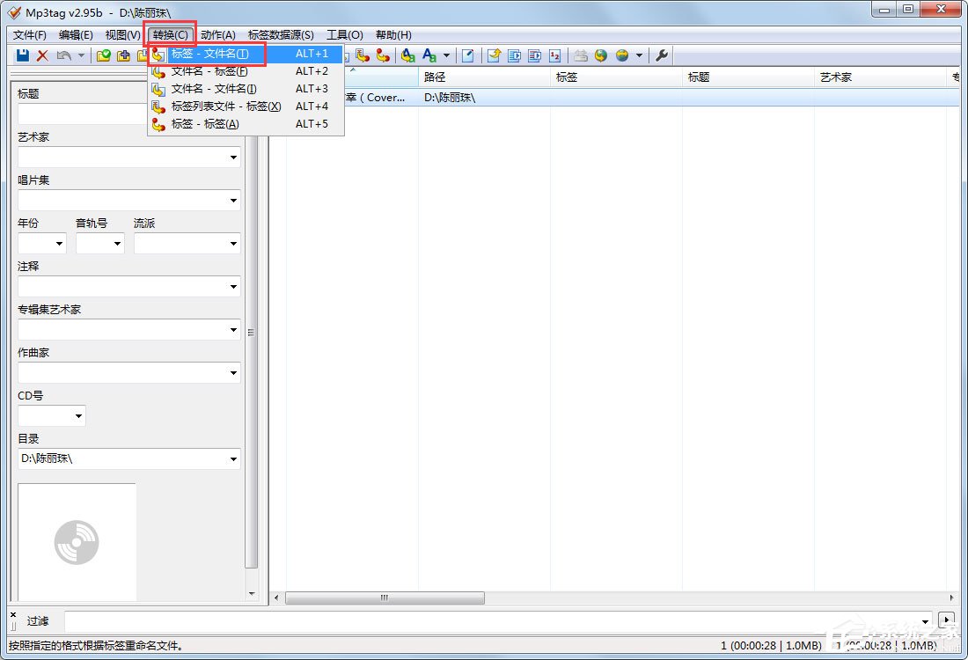Viewport: 968px width, 660px height.
Task: Click the red X remove tag icon
Action: tap(42, 55)
